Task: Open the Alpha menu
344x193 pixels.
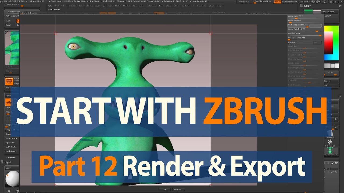Action: pyautogui.click(x=50, y=6)
